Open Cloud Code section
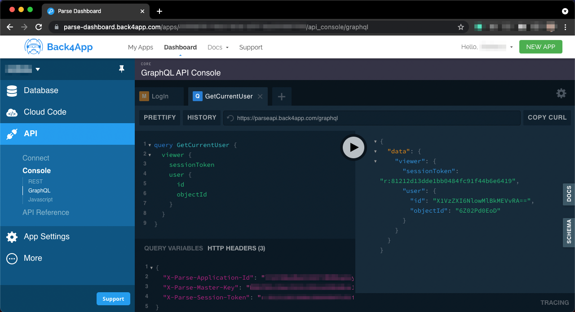 coord(67,112)
